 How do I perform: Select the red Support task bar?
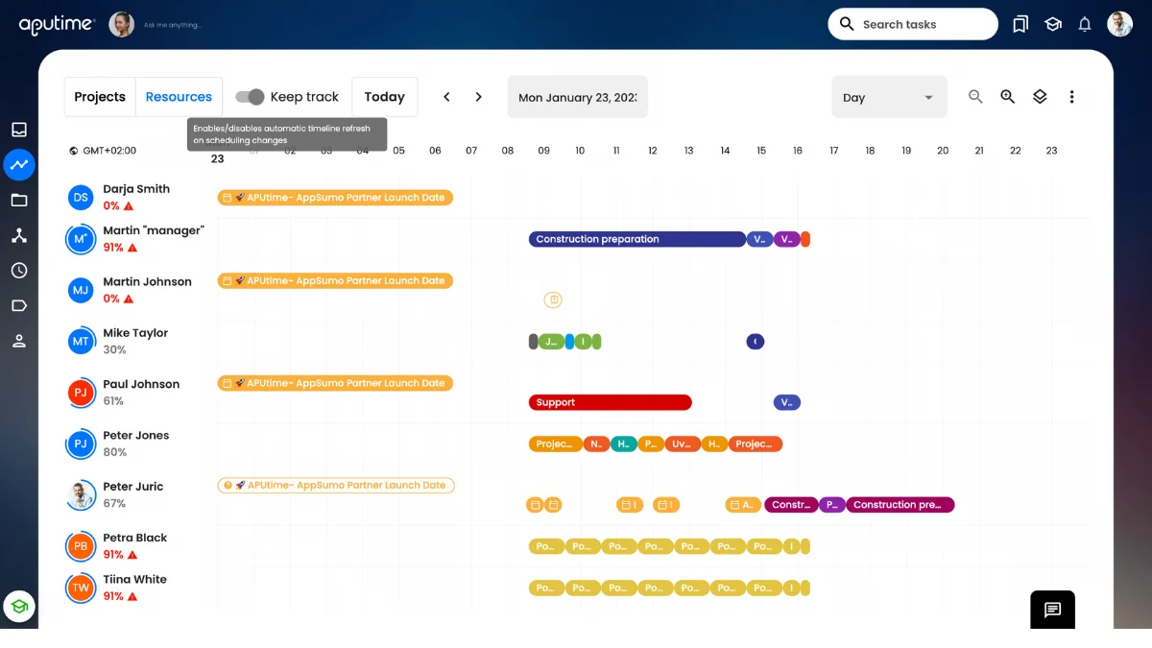point(611,402)
